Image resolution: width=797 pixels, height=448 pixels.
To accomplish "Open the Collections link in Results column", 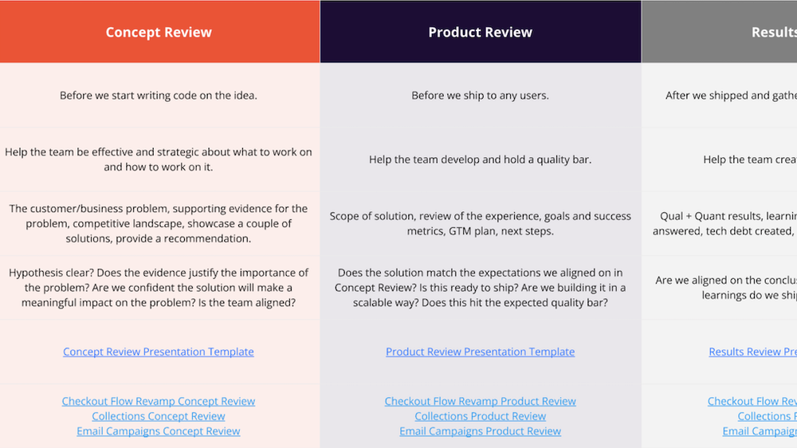I will [767, 416].
